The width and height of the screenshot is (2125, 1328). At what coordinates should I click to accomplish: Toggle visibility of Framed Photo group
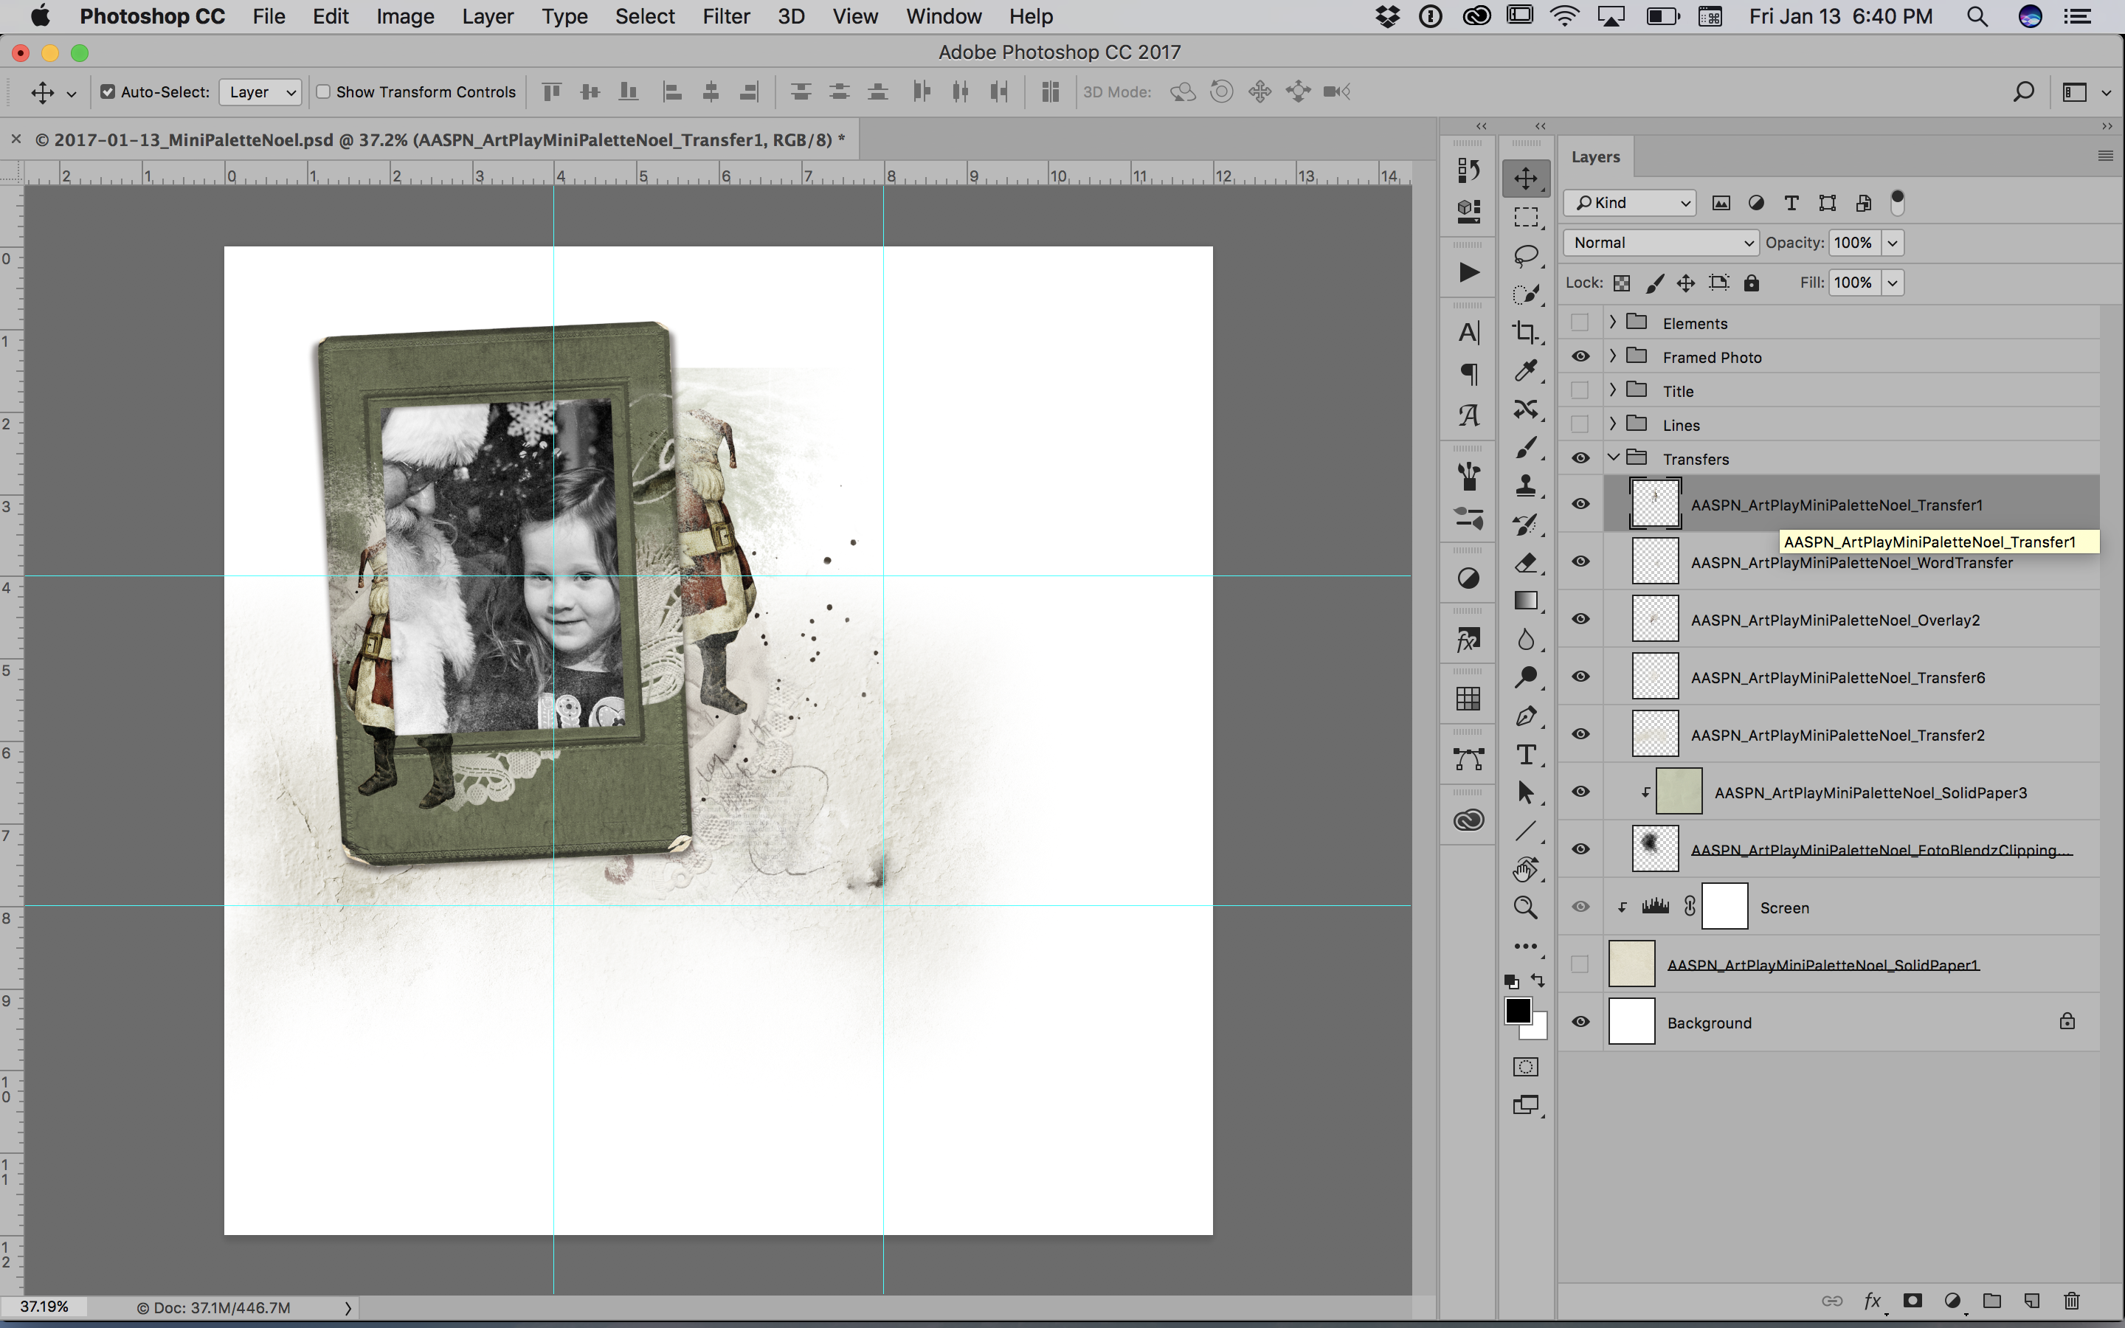[x=1580, y=356]
